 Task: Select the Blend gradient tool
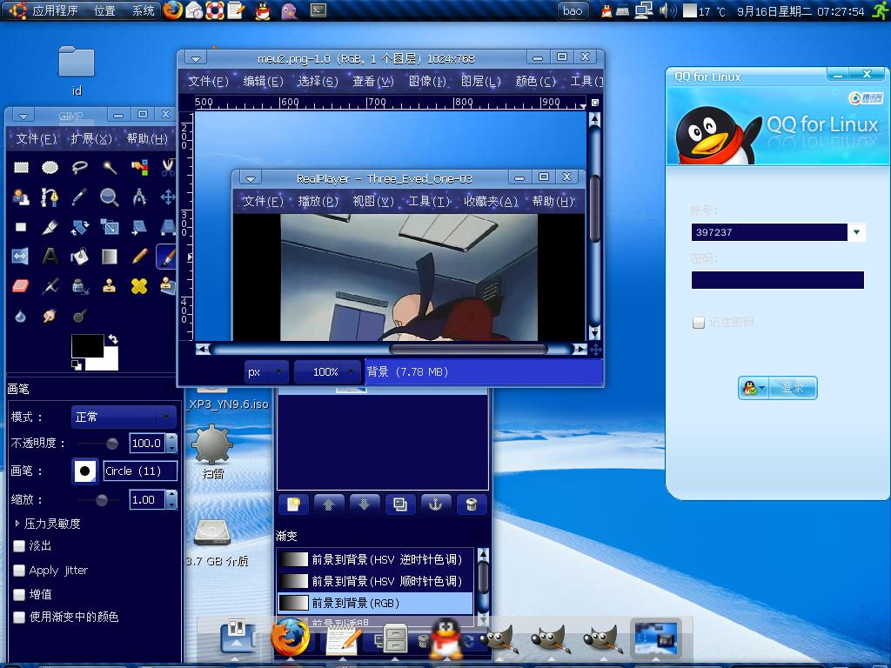tap(109, 257)
